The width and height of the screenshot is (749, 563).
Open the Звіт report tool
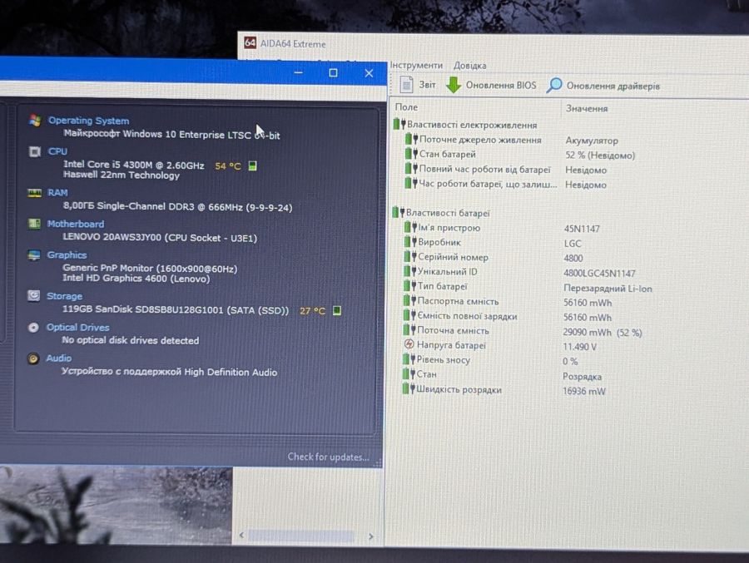(x=418, y=85)
